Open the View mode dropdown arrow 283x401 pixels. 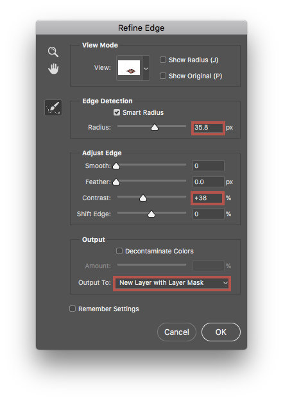[146, 68]
